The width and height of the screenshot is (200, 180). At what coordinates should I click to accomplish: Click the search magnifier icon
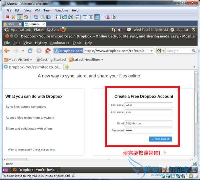click(x=194, y=51)
